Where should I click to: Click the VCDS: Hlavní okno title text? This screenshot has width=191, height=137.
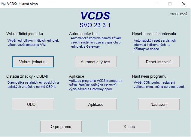[x=23, y=4]
